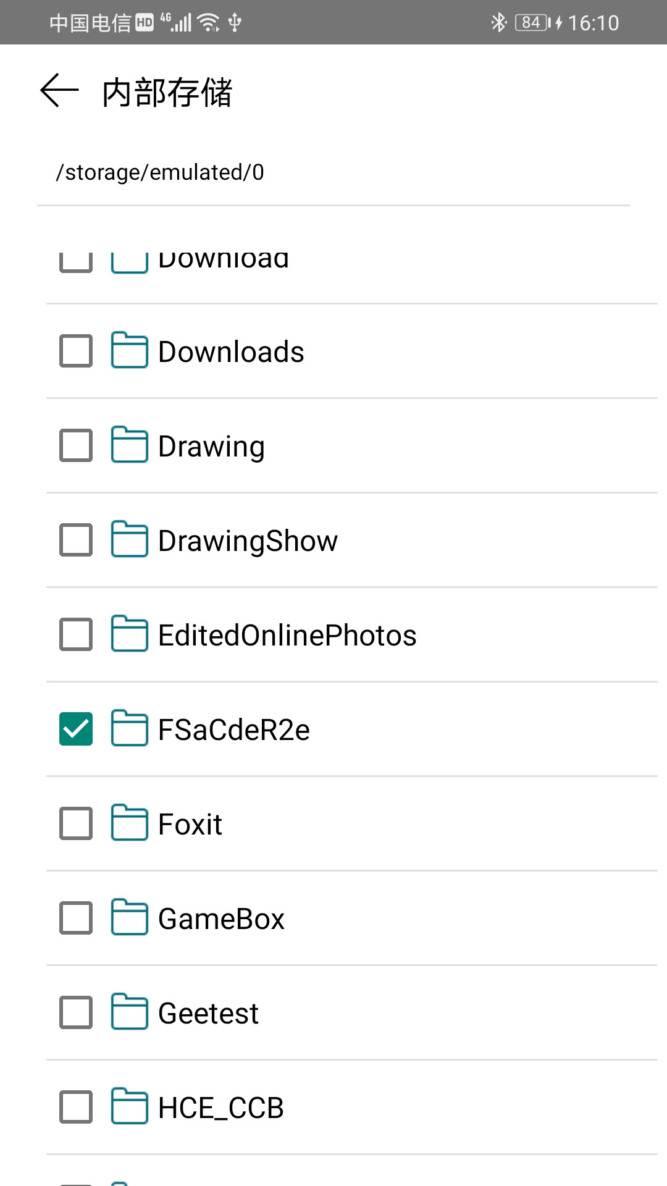Open the Drawing folder name
Image resolution: width=667 pixels, height=1186 pixels.
click(x=211, y=446)
